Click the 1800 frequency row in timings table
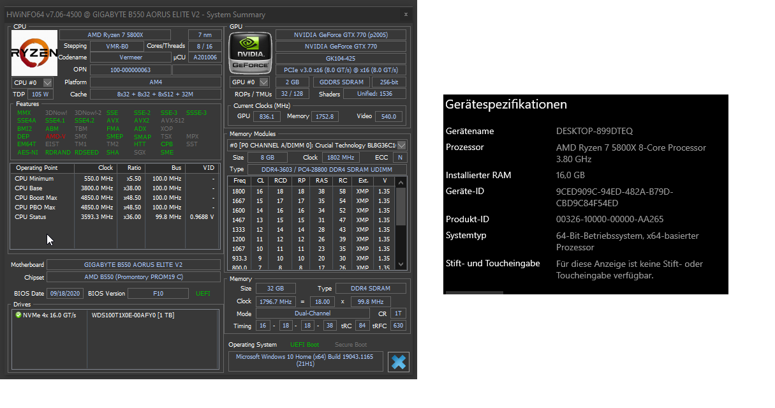The height and width of the screenshot is (408, 775). [312, 191]
